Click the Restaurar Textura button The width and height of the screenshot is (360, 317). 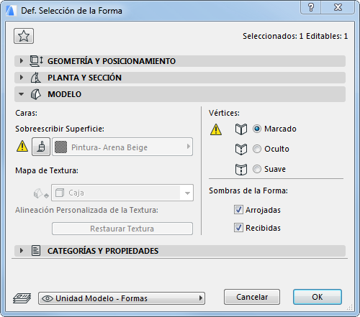pyautogui.click(x=122, y=229)
